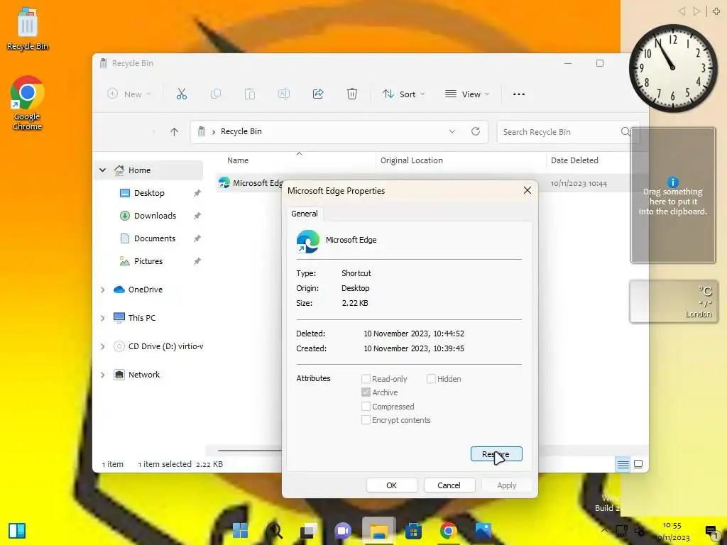Image resolution: width=727 pixels, height=545 pixels.
Task: Close the Microsoft Edge Properties dialog
Action: pos(528,190)
